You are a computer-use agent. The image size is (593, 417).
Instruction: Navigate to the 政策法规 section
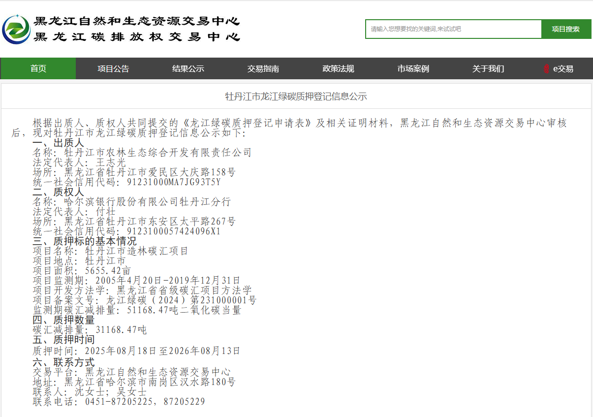(338, 69)
